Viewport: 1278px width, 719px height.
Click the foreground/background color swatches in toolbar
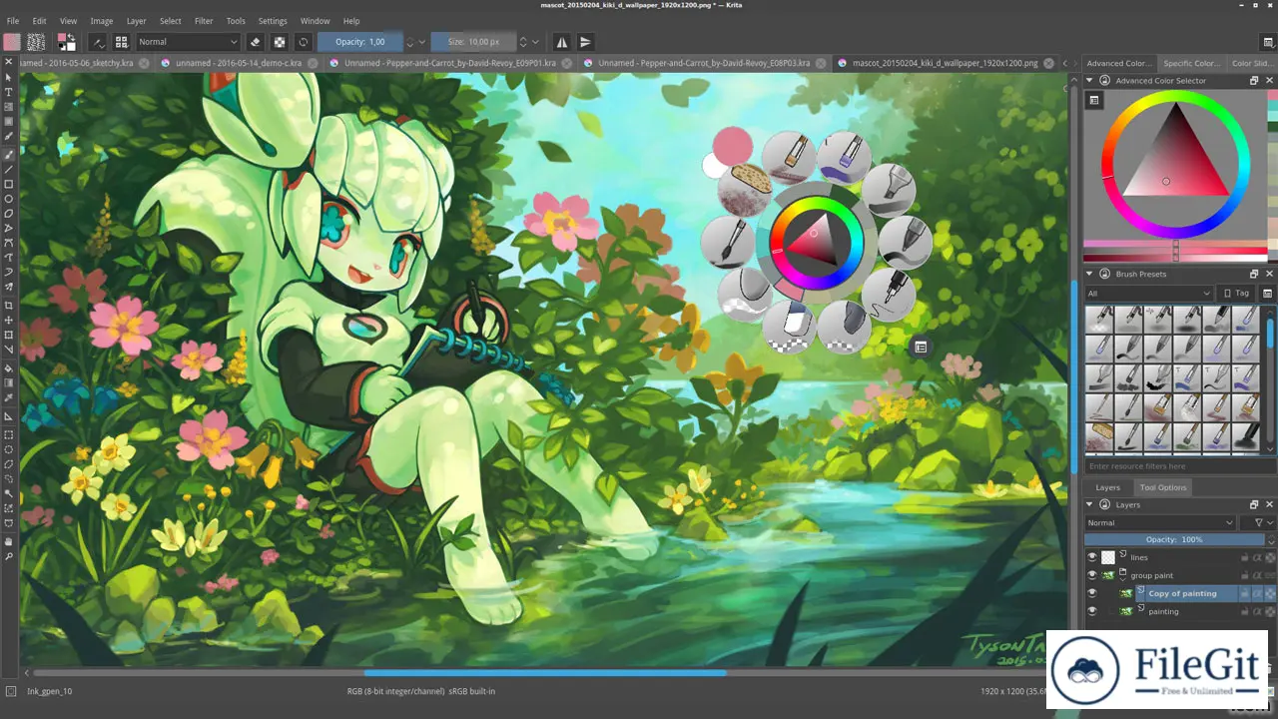pyautogui.click(x=67, y=42)
